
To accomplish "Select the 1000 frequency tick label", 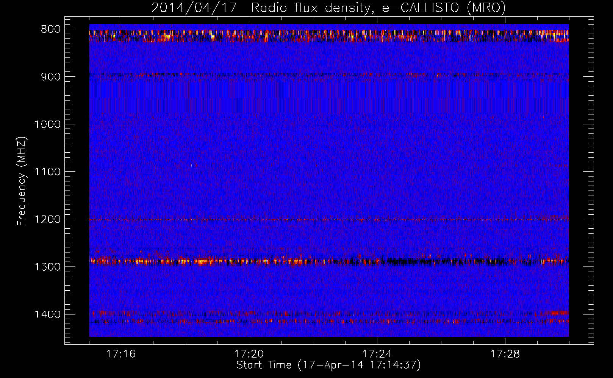I will click(47, 124).
